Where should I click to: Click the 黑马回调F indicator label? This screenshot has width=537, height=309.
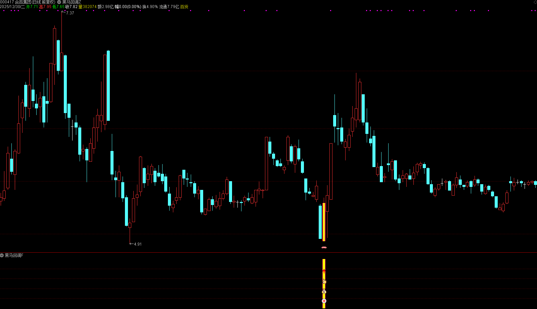coord(14,255)
